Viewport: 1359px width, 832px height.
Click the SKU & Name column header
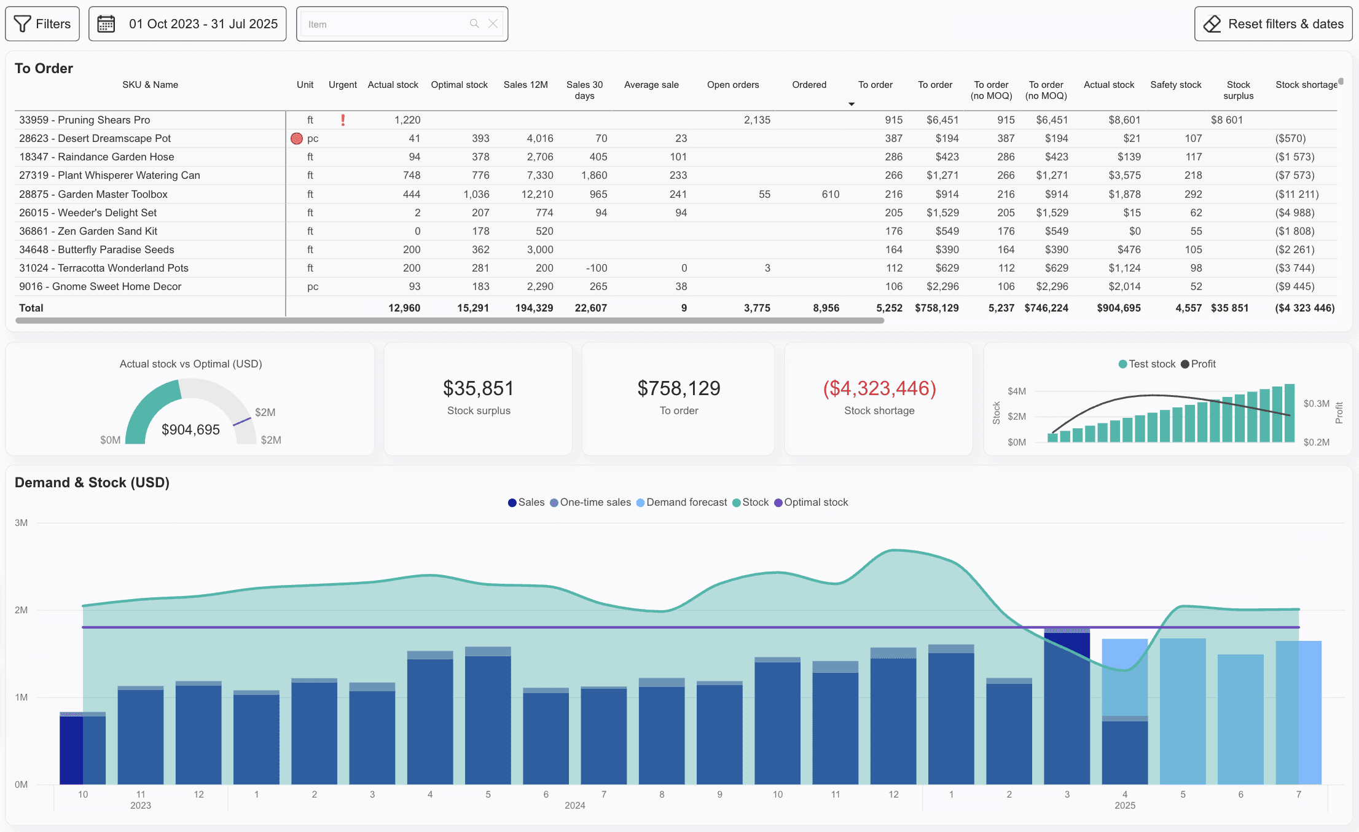pos(150,85)
